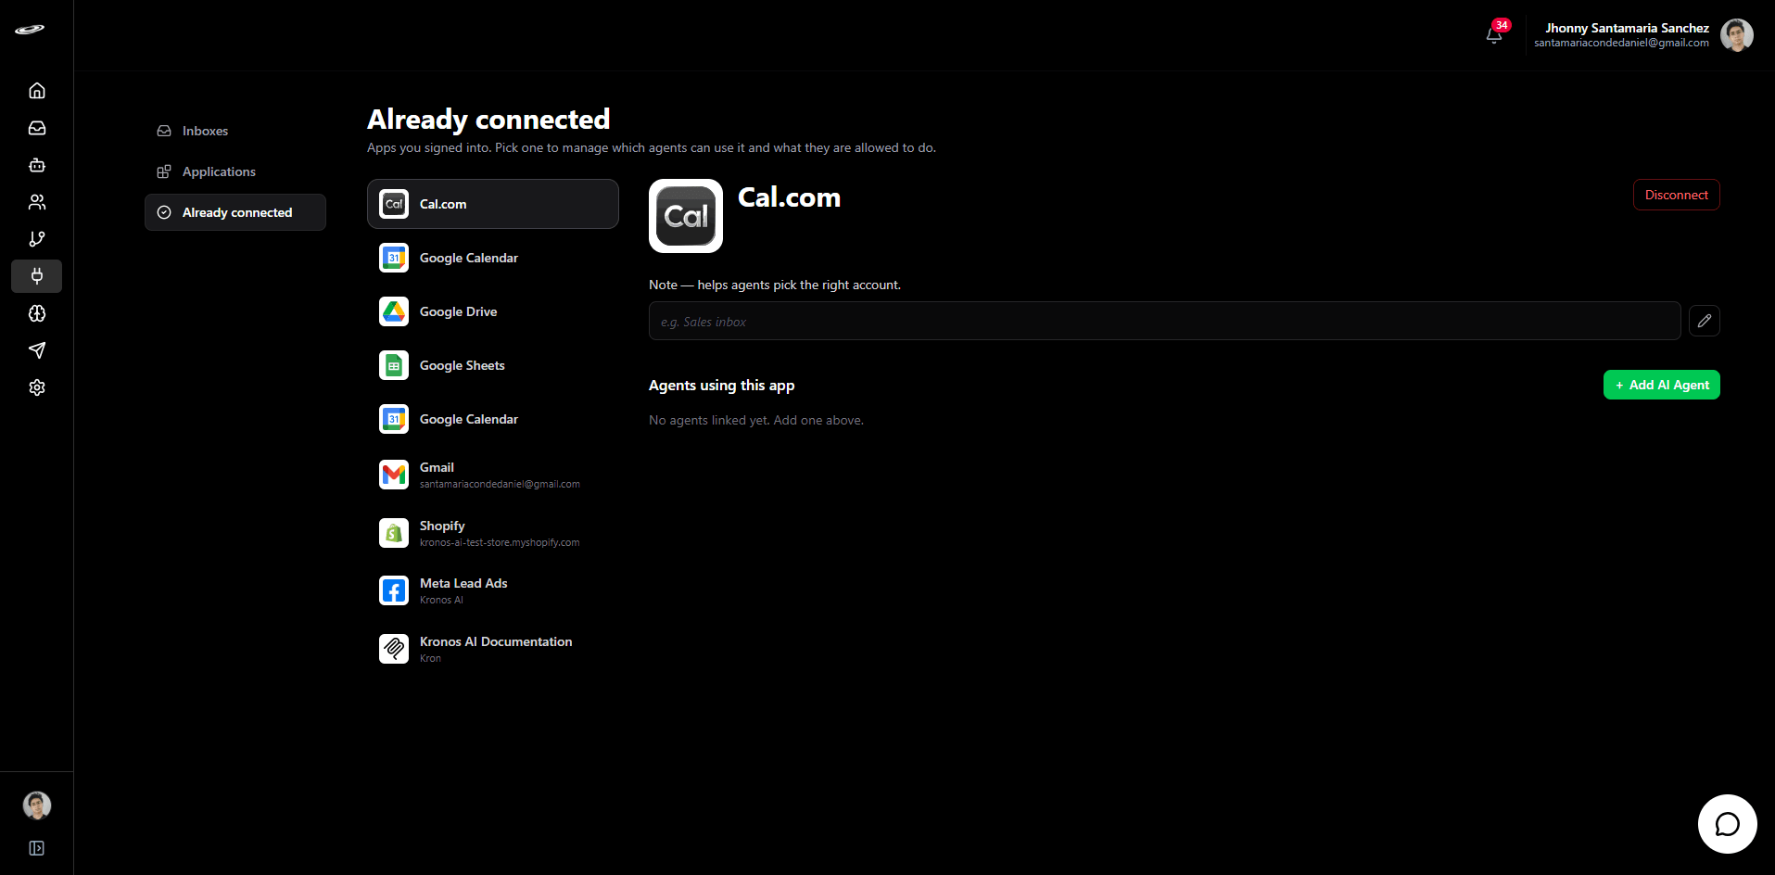
Task: Click kronos-ai-test-store.myshopify.com subtitle
Action: click(500, 542)
